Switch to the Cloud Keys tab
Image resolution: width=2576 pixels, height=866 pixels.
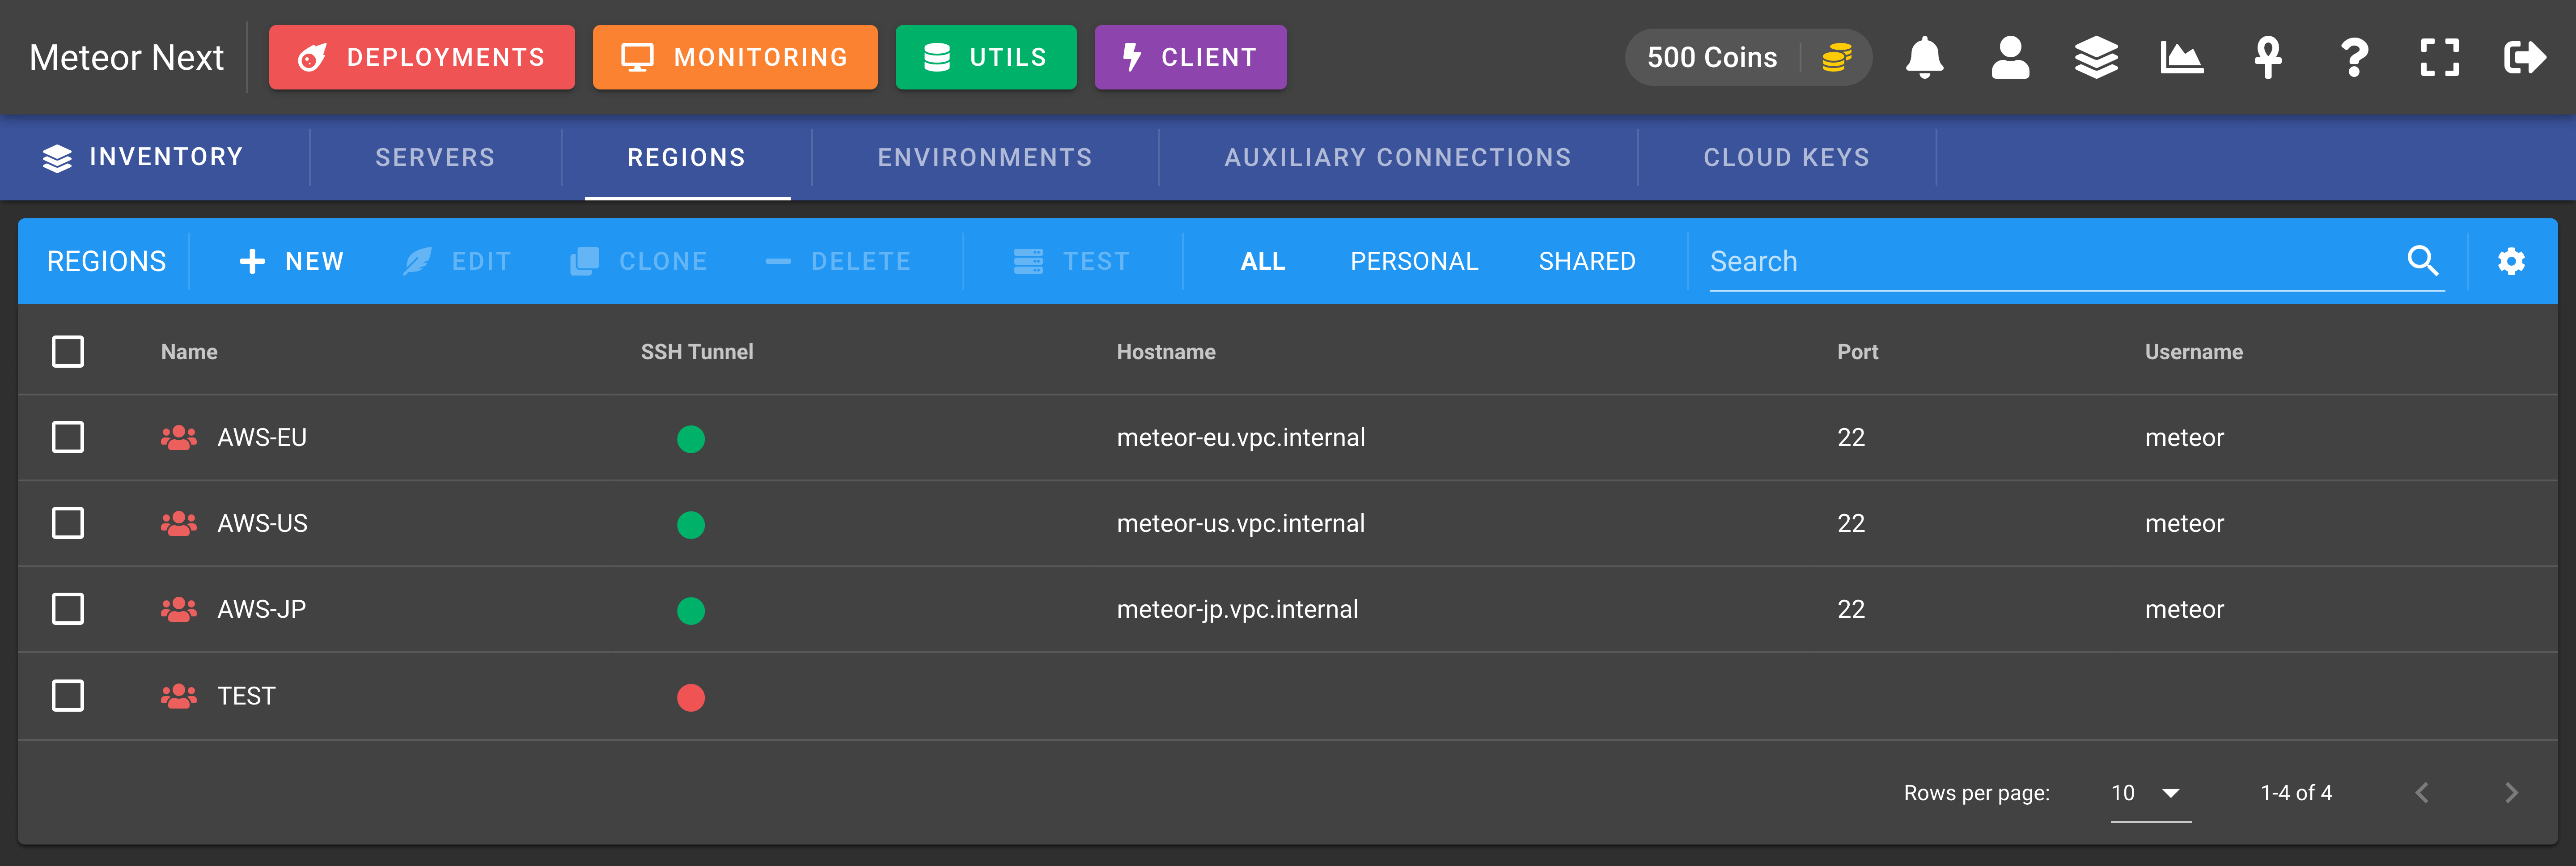pos(1787,157)
